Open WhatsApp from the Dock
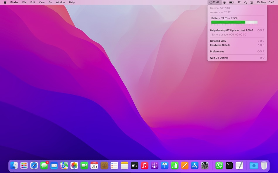Image resolution: width=278 pixels, height=173 pixels. [x=219, y=165]
